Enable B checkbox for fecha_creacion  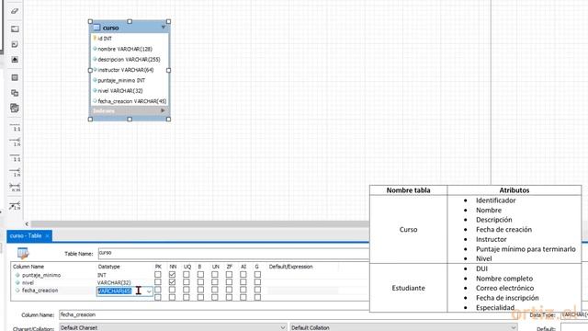coord(200,290)
